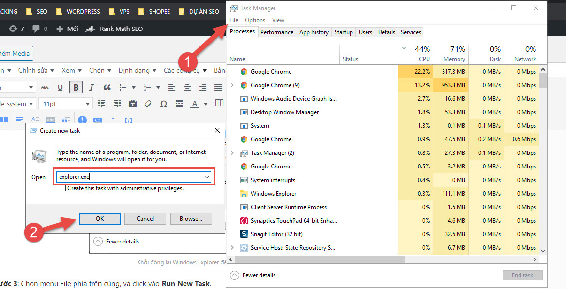Screen dimensions: 566x289
Task: Click OK in Create new task dialog
Action: [100, 219]
